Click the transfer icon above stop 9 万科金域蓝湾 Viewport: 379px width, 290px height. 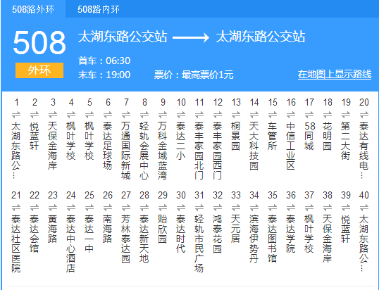(163, 115)
